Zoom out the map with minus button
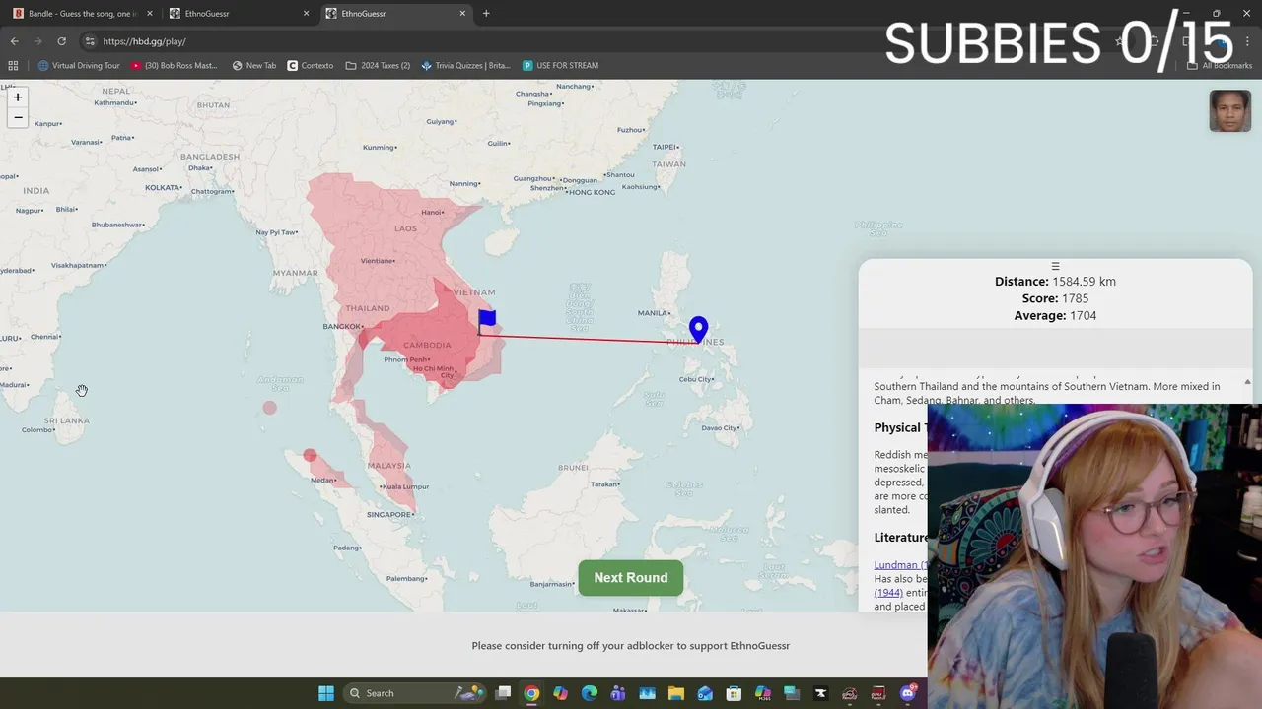This screenshot has height=709, width=1262. [x=18, y=117]
